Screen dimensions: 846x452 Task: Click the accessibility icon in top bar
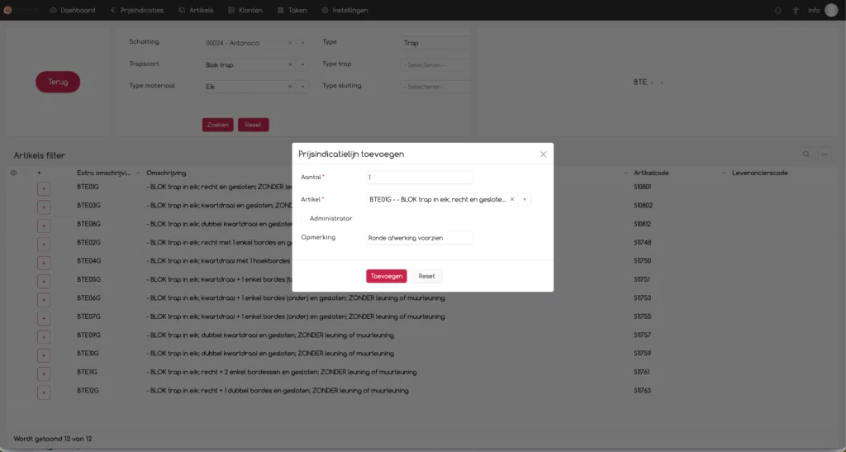[796, 10]
